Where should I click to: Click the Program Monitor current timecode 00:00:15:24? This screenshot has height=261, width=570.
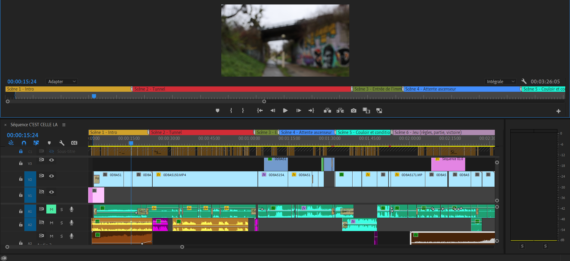(22, 82)
